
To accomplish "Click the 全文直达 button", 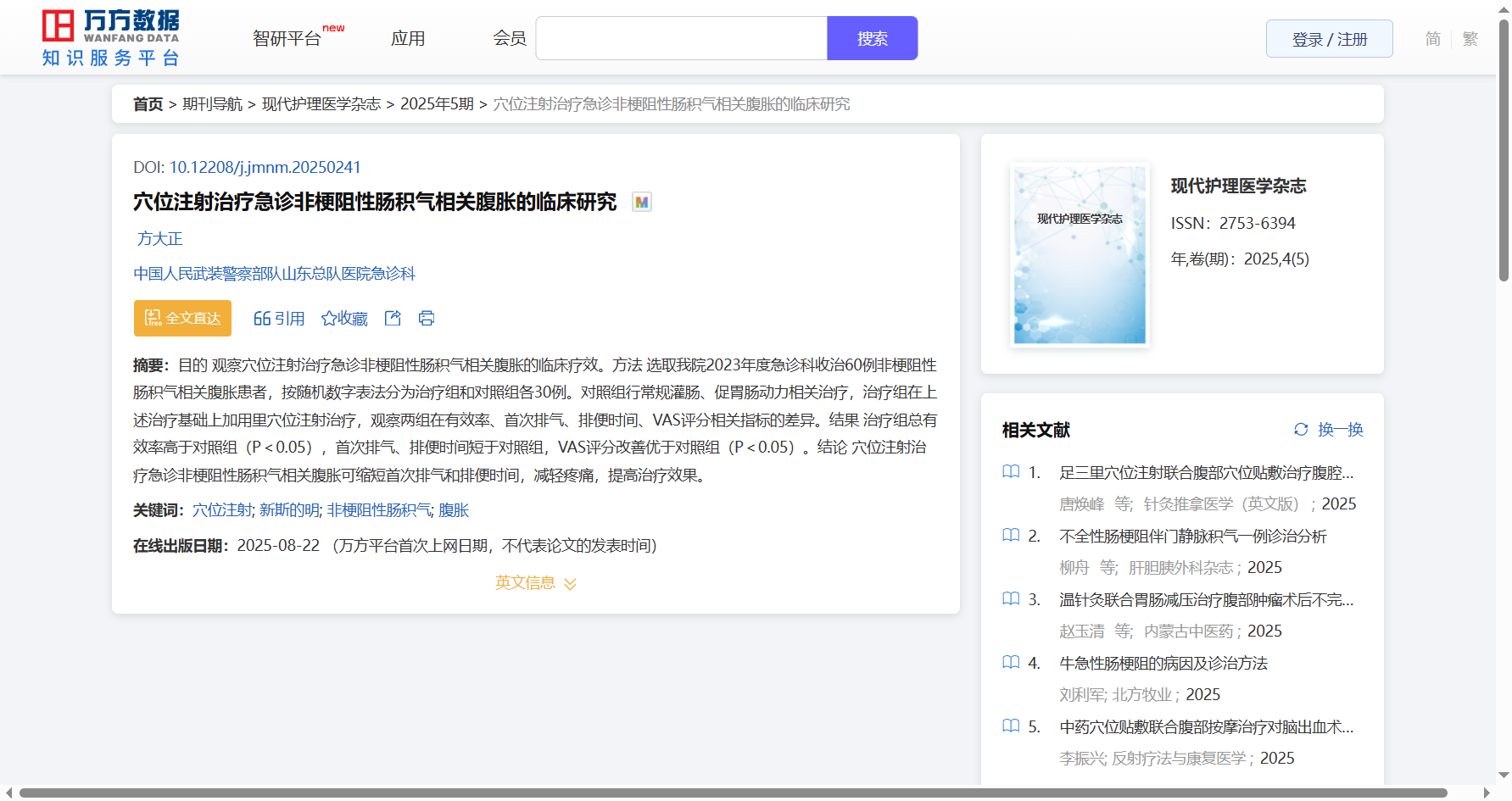I will point(182,318).
